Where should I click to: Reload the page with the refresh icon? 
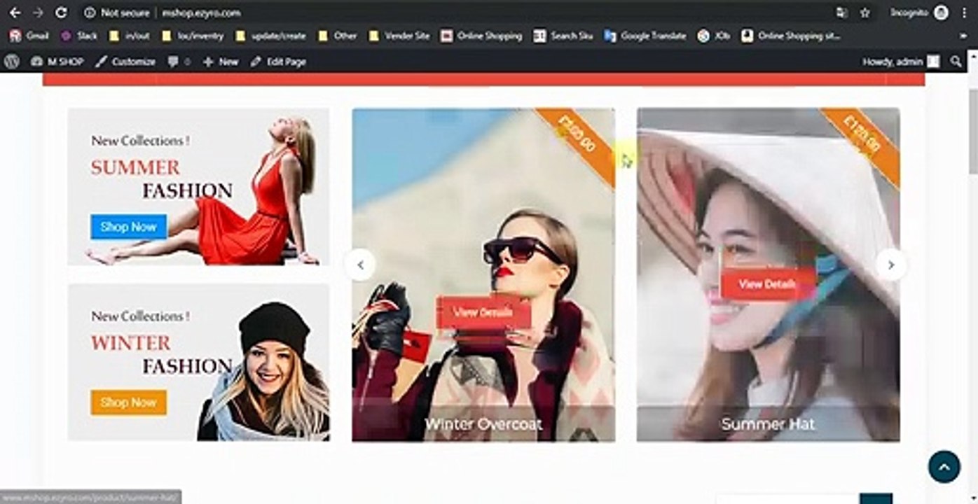tap(61, 13)
